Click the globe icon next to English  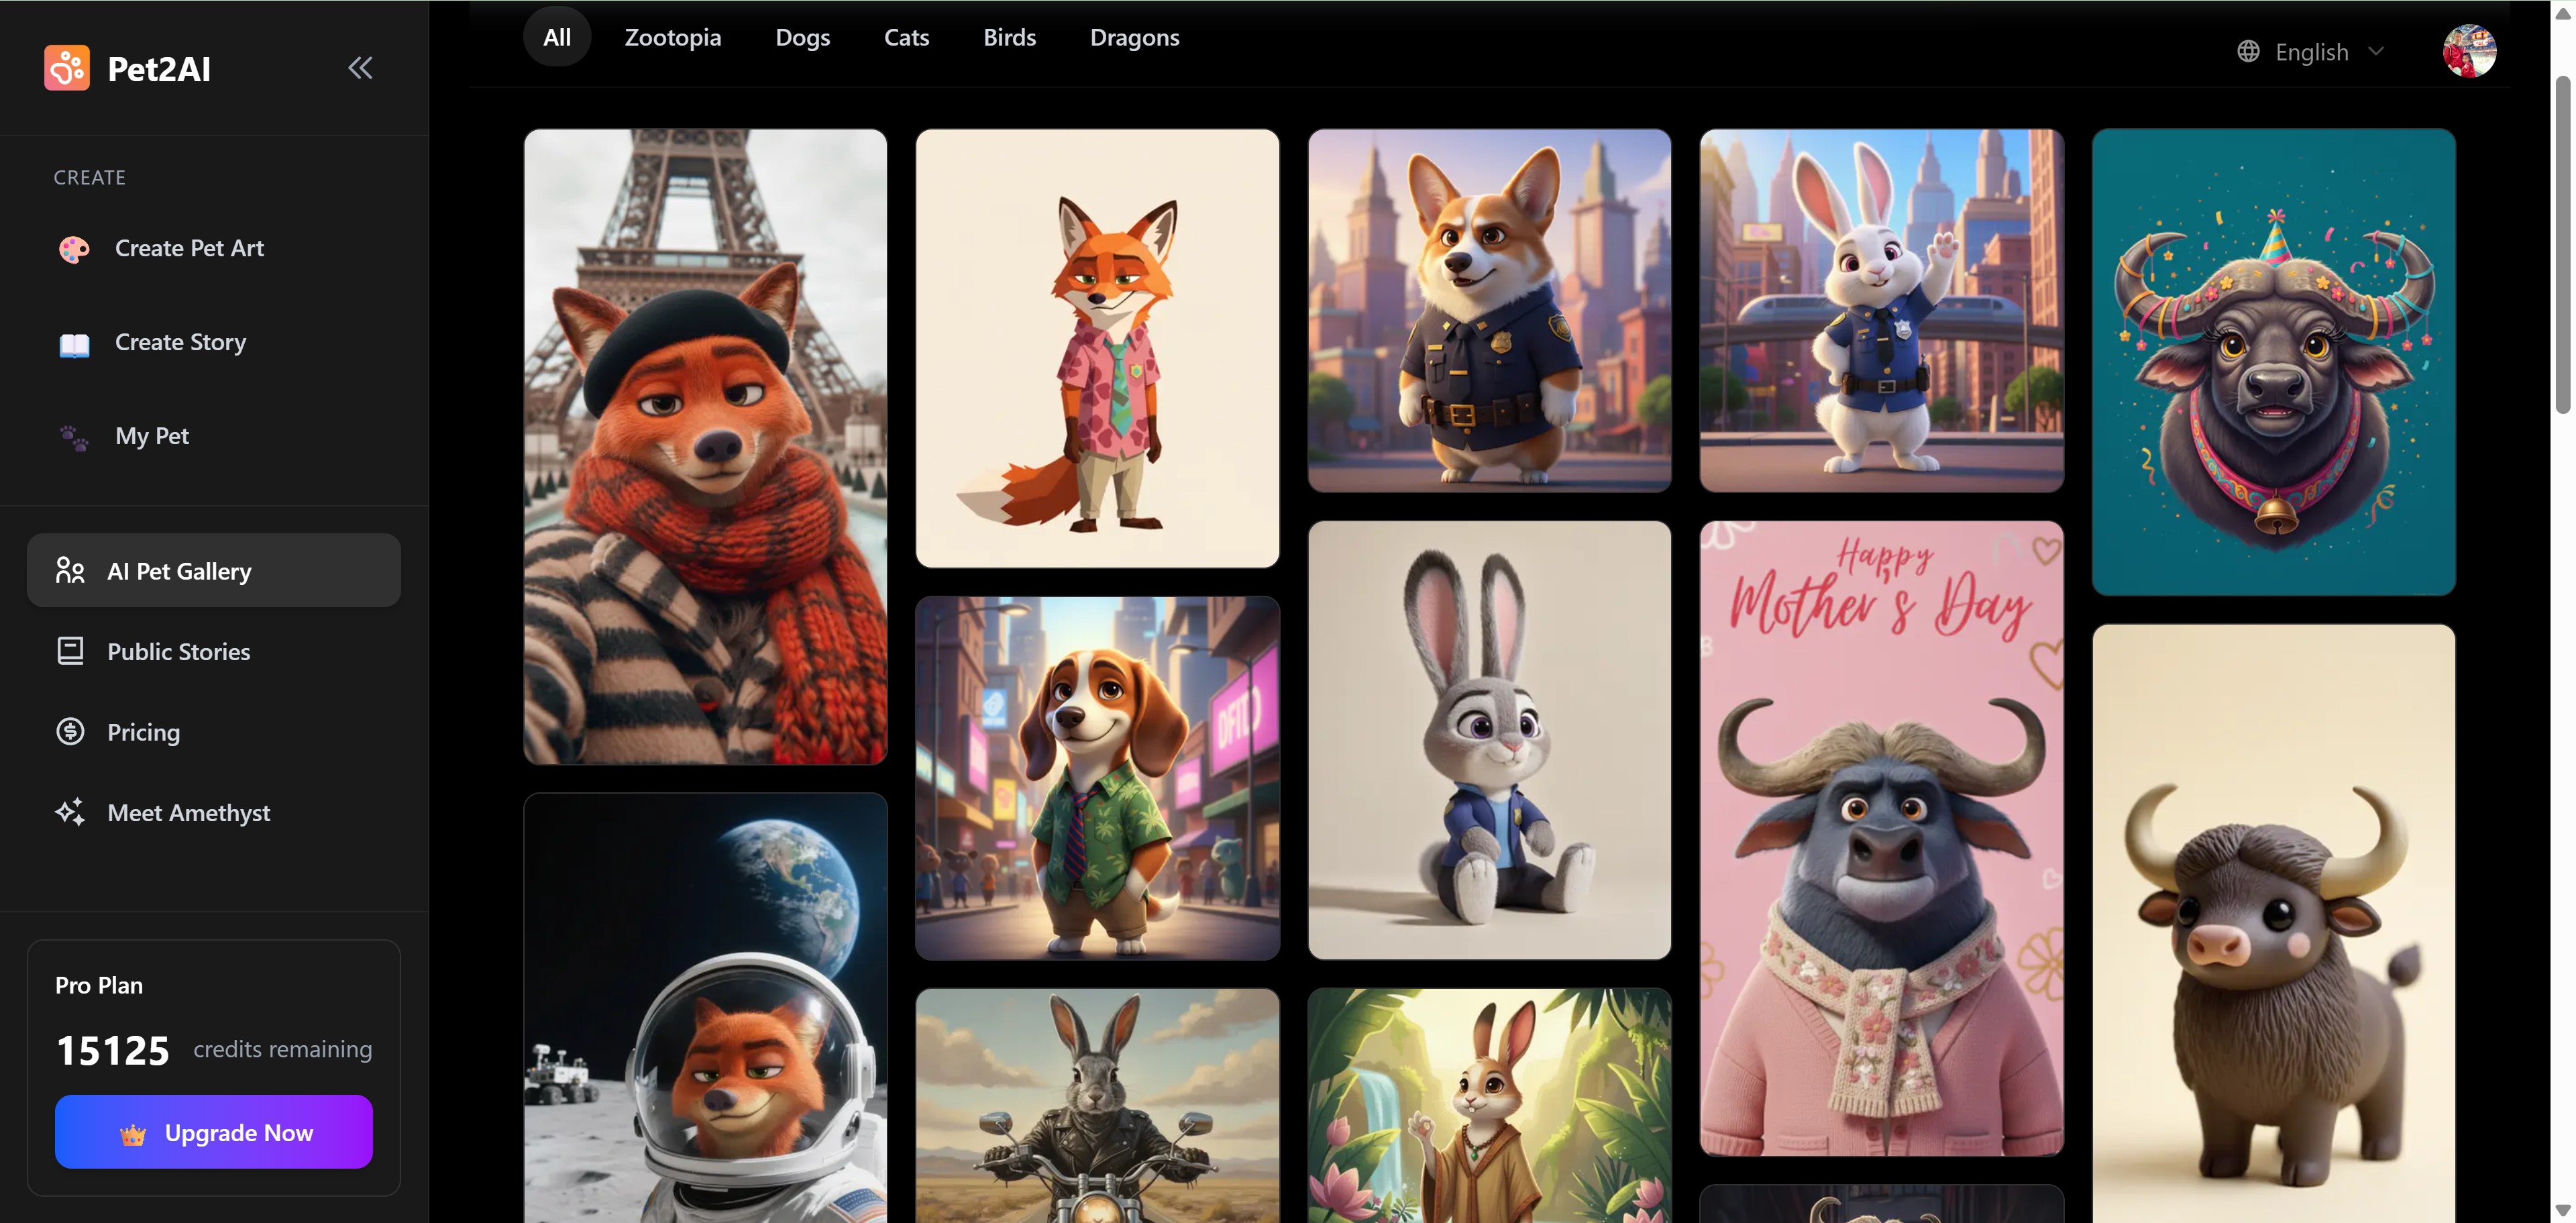click(2248, 51)
